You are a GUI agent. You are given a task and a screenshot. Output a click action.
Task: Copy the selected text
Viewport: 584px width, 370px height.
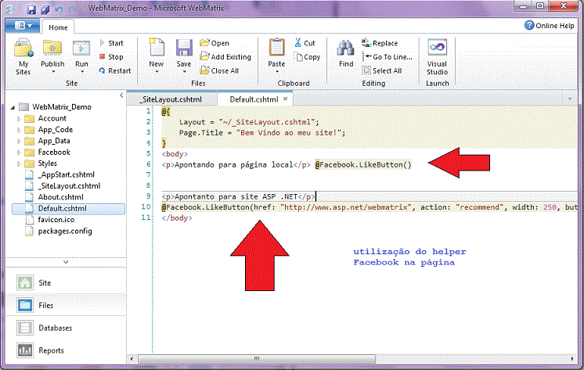coord(308,57)
